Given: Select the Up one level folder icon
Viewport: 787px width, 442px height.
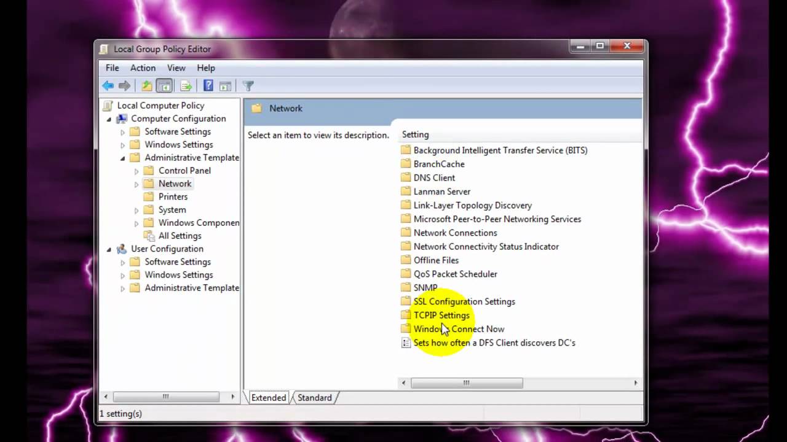Looking at the screenshot, I should click(x=147, y=85).
